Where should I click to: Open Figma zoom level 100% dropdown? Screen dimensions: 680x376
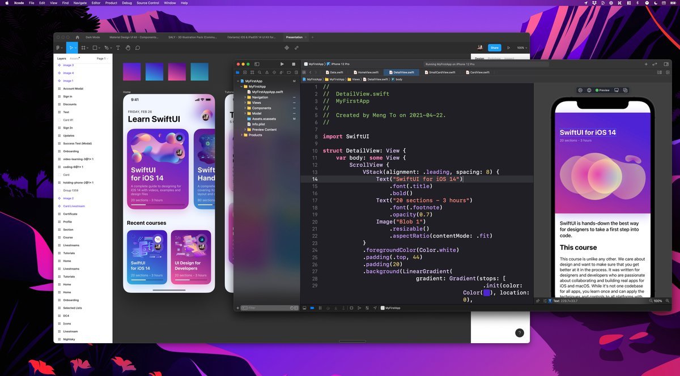click(x=521, y=48)
